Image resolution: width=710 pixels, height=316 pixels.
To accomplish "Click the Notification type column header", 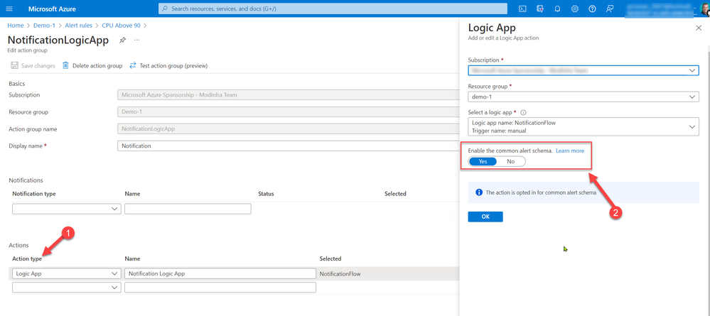I will click(34, 194).
